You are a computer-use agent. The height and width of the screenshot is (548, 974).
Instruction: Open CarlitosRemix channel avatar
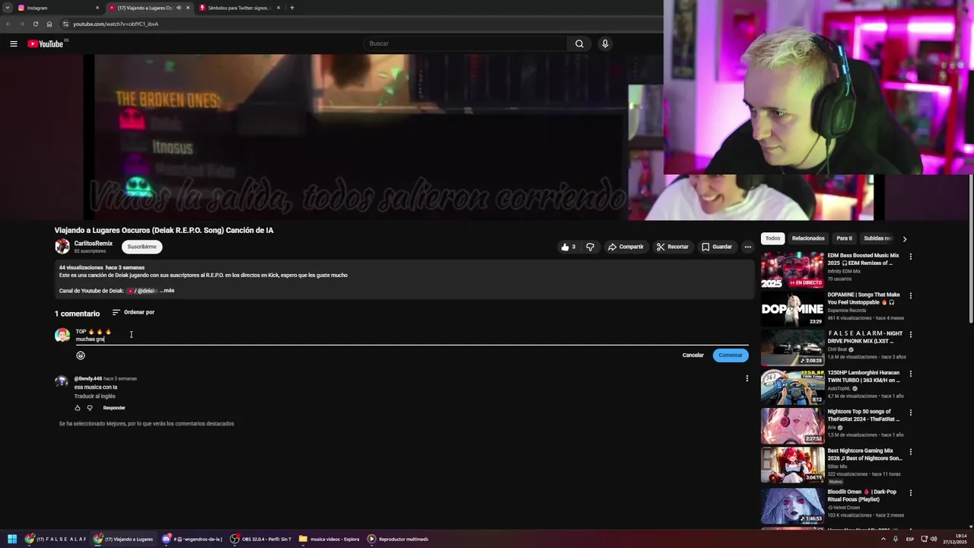[x=62, y=247]
